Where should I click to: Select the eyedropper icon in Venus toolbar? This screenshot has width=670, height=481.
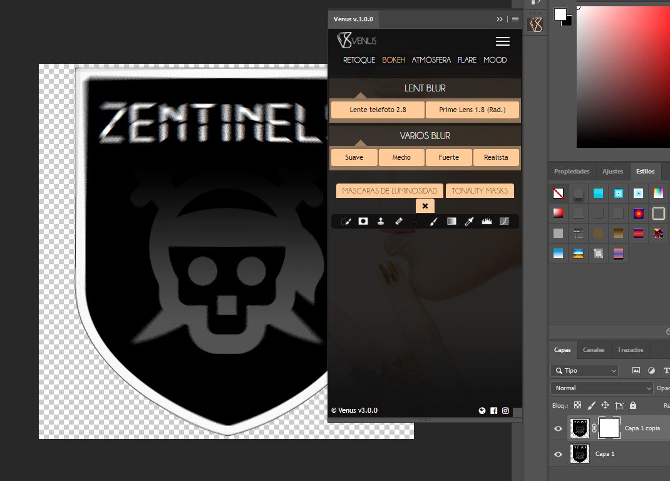coord(469,221)
